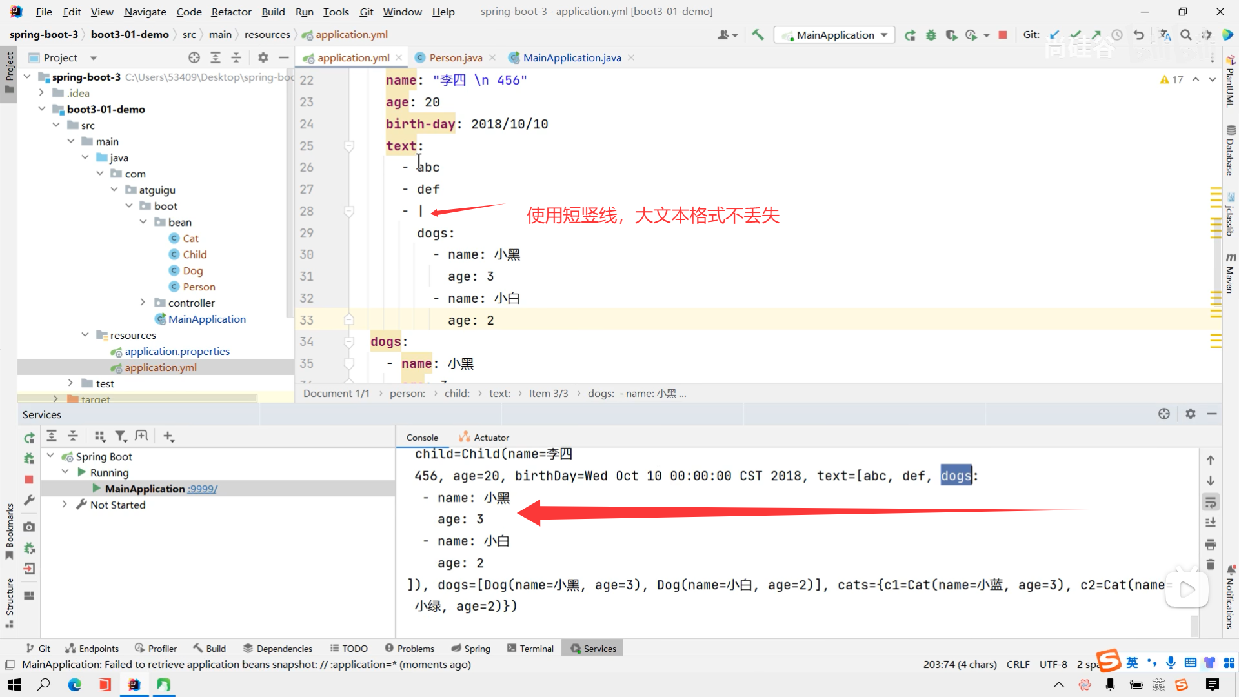Expand the controller package folder

[143, 303]
